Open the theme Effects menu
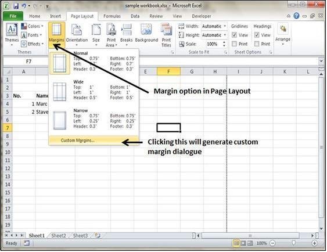This screenshot has height=252, width=327. pos(33,44)
